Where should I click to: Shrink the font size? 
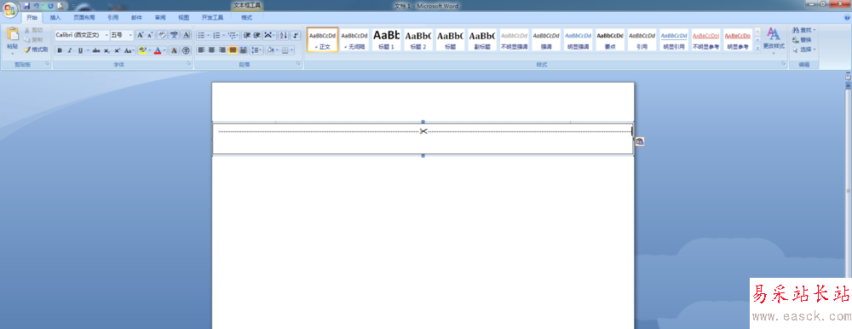point(150,35)
